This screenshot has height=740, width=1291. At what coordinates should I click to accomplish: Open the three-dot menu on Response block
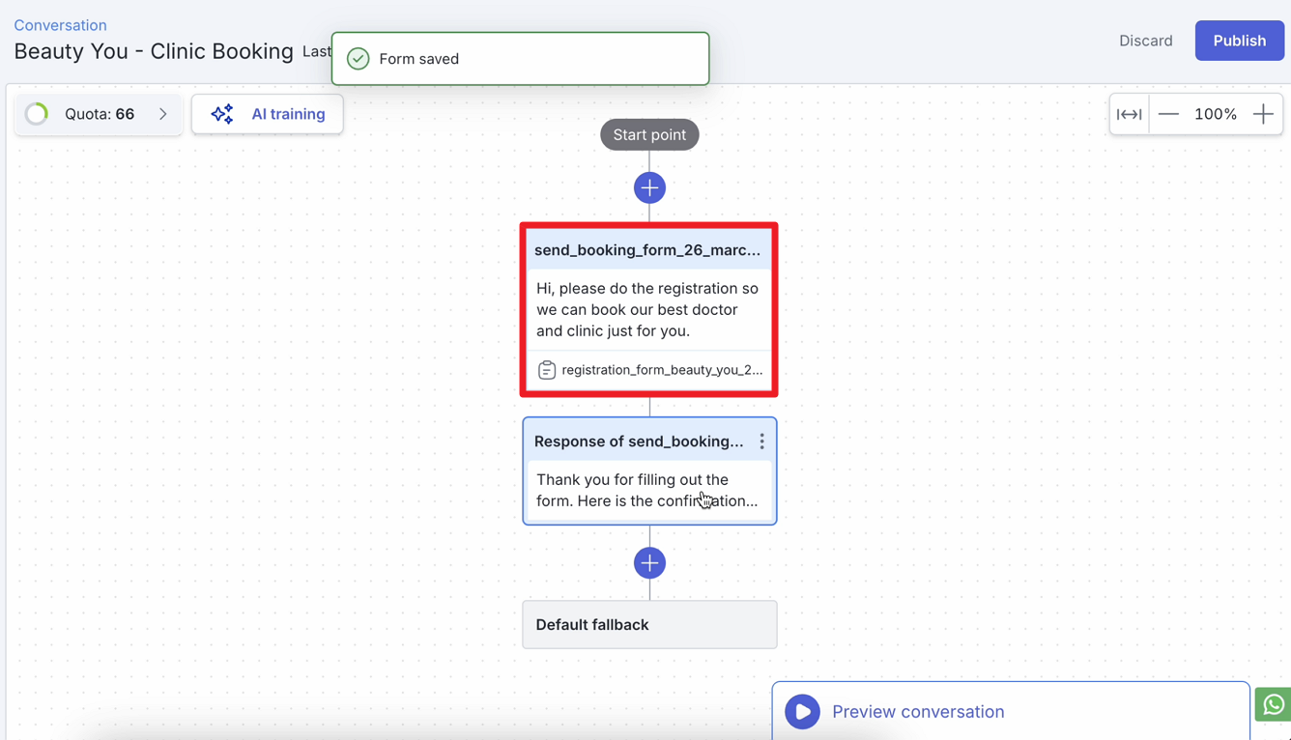point(761,441)
